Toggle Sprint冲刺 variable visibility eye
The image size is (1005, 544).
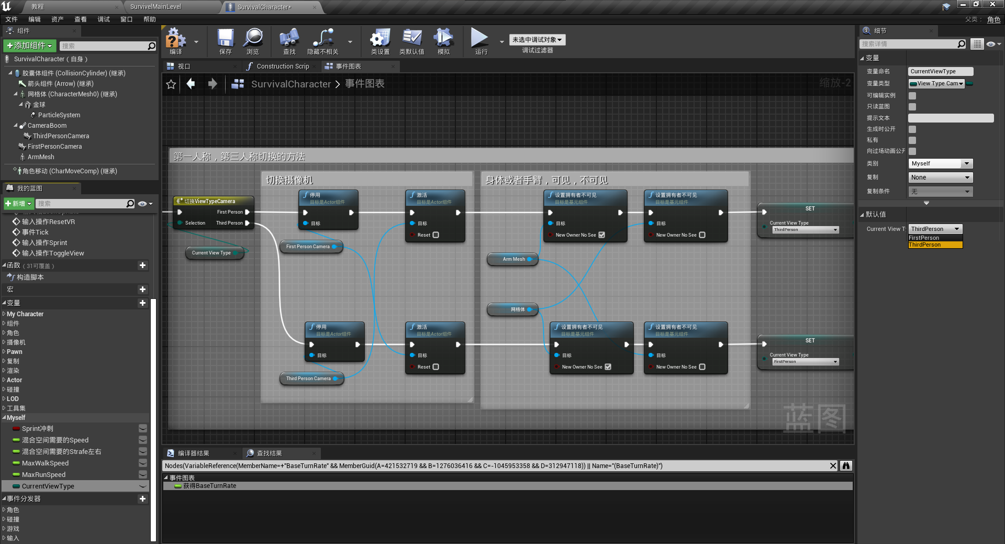(x=142, y=428)
